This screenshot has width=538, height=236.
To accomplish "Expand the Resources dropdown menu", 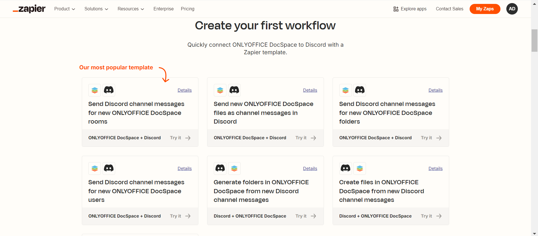I will click(131, 9).
